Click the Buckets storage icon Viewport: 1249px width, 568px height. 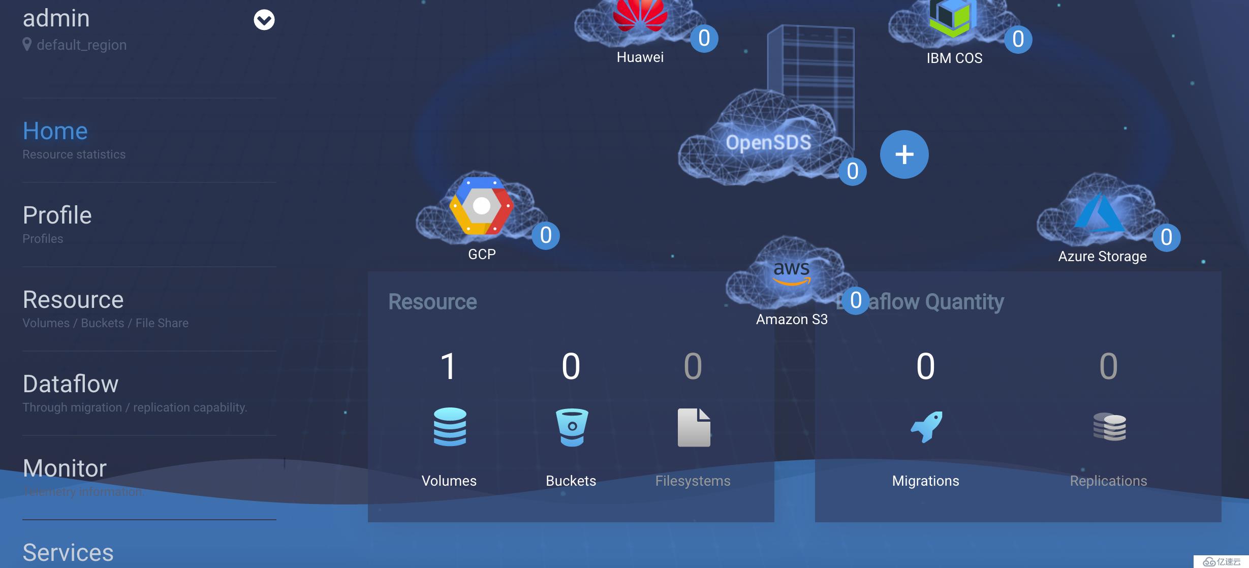click(571, 427)
